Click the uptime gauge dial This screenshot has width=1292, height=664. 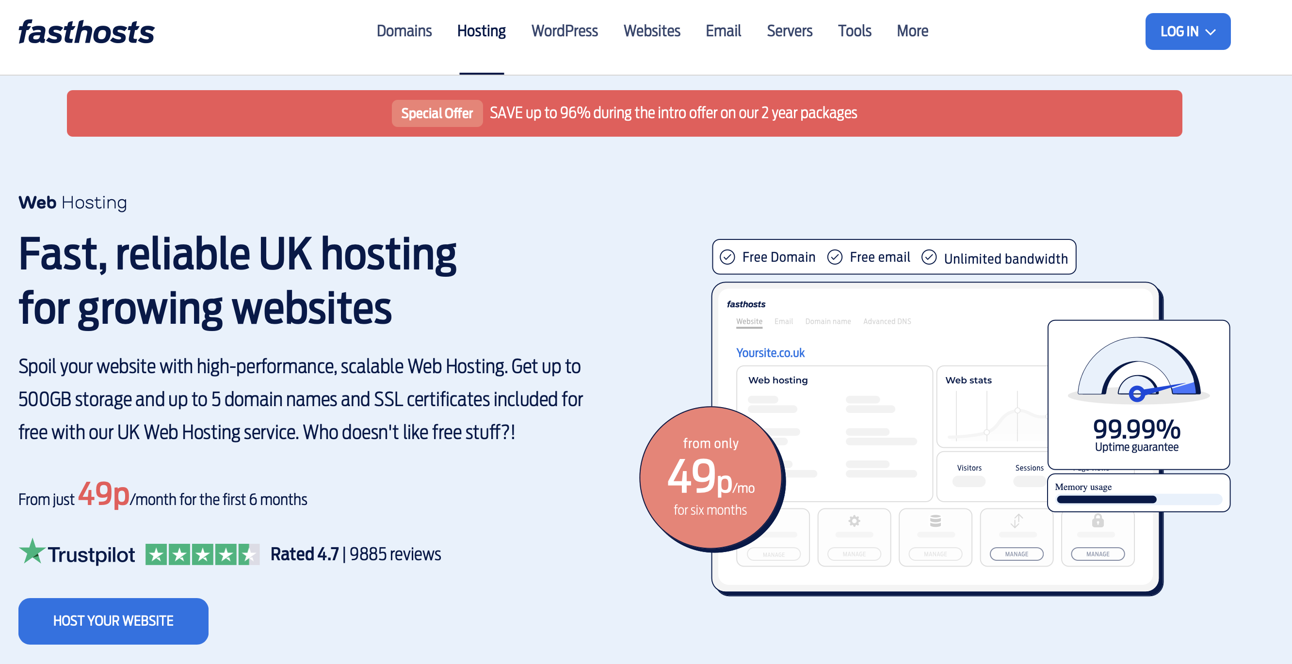tap(1139, 370)
